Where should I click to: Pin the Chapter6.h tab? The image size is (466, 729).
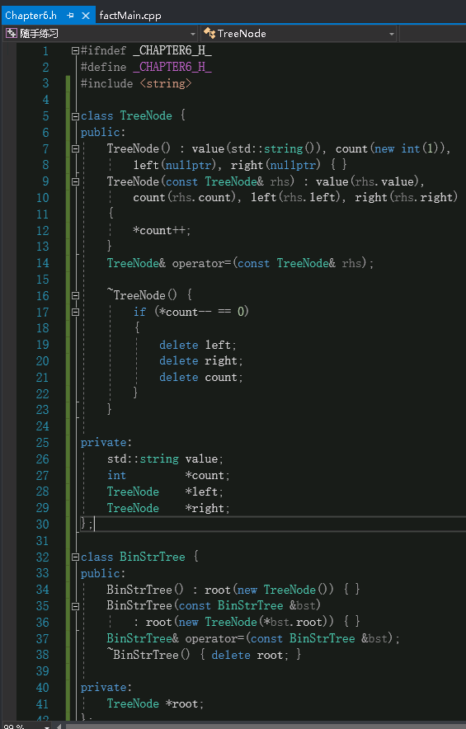tap(70, 16)
